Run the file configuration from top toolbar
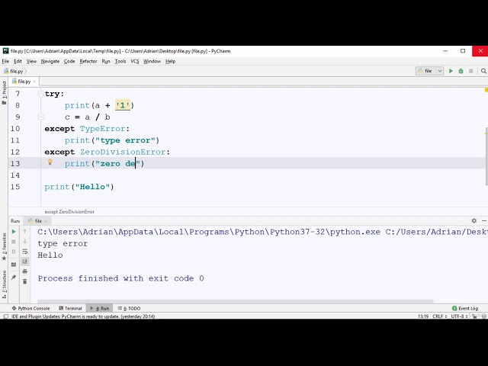Viewport: 488px width, 366px height. (x=451, y=71)
